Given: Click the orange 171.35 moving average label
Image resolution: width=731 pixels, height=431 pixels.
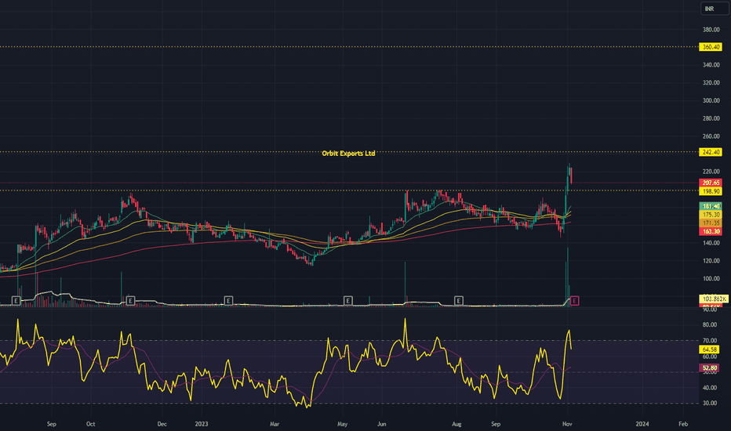Looking at the screenshot, I should click(x=711, y=223).
